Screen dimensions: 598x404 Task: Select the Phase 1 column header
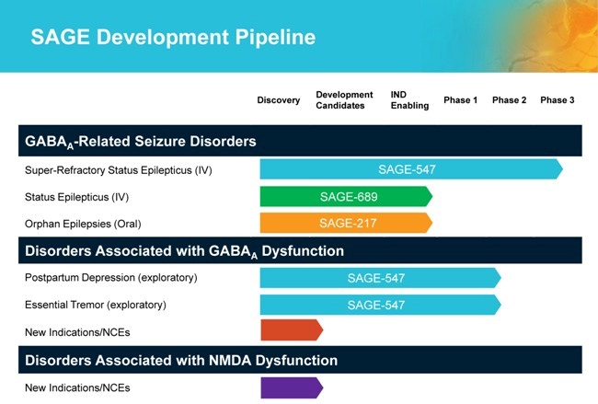[460, 100]
